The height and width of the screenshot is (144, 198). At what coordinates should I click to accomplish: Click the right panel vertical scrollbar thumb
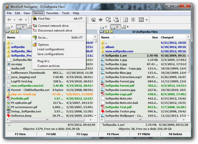pyautogui.click(x=188, y=56)
